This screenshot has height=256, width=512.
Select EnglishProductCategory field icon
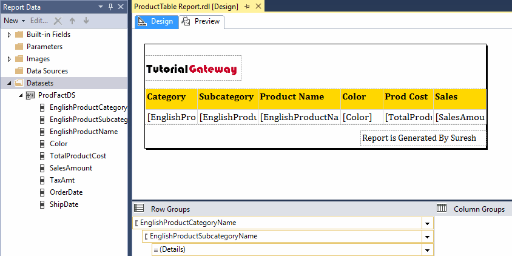(42, 107)
